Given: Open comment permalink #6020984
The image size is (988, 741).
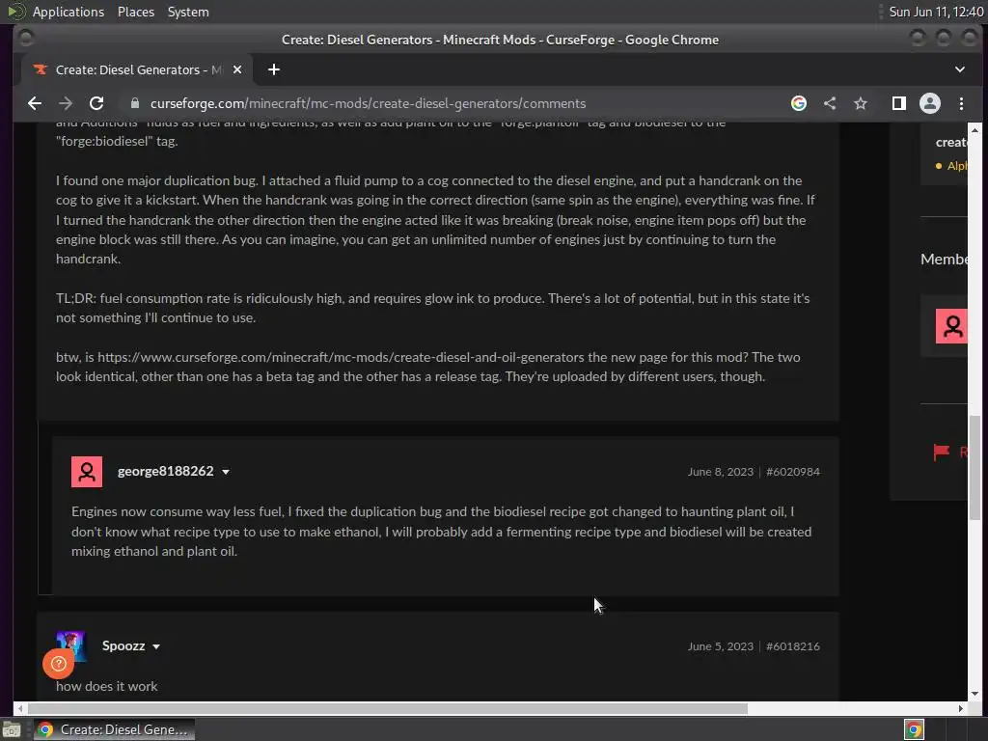Looking at the screenshot, I should (793, 471).
